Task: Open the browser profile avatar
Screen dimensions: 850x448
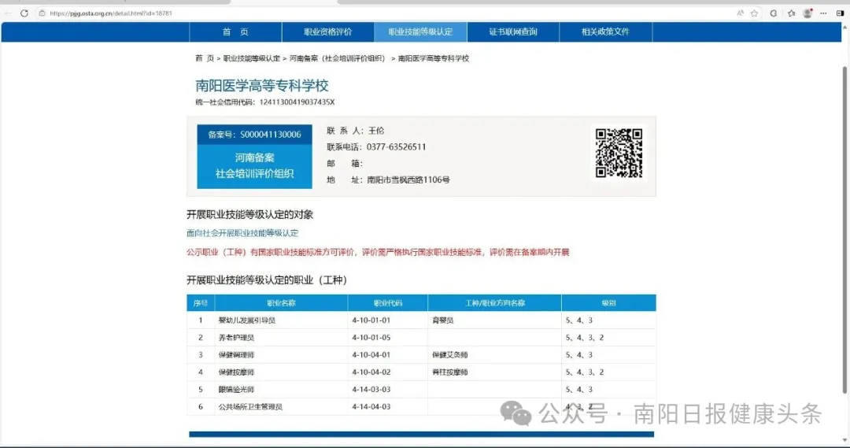Action: coord(807,13)
